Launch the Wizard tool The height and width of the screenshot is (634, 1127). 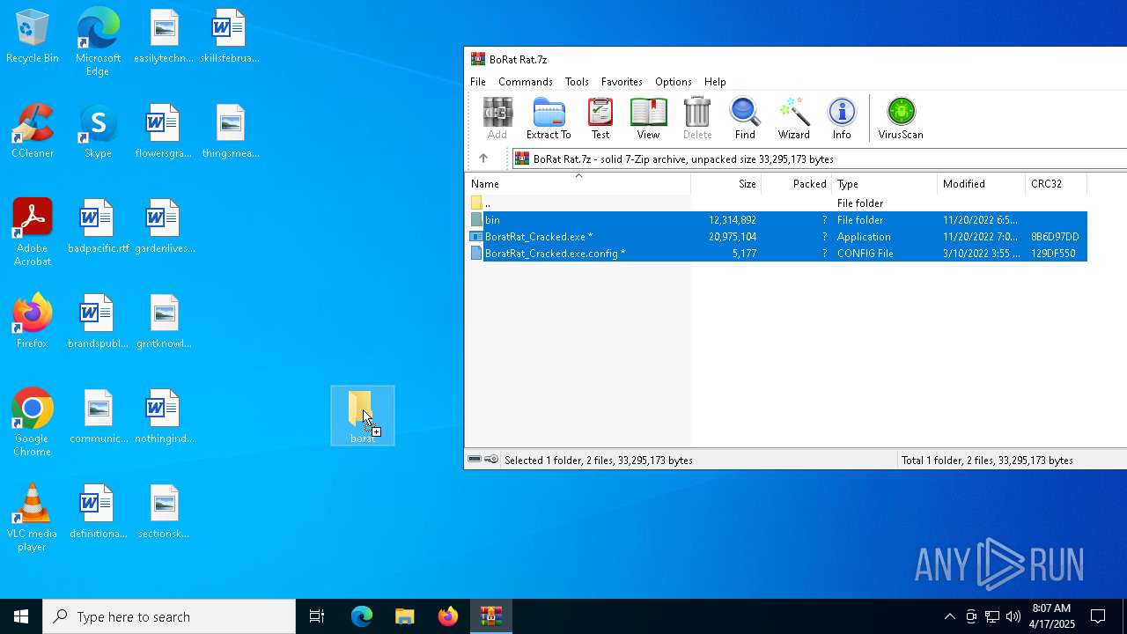pos(793,119)
